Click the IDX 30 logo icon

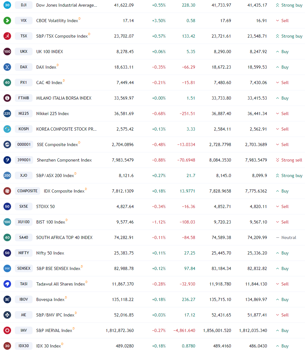(x=7, y=346)
